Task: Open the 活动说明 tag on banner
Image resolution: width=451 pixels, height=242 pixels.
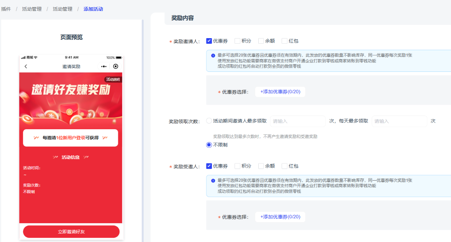Action: (x=113, y=79)
